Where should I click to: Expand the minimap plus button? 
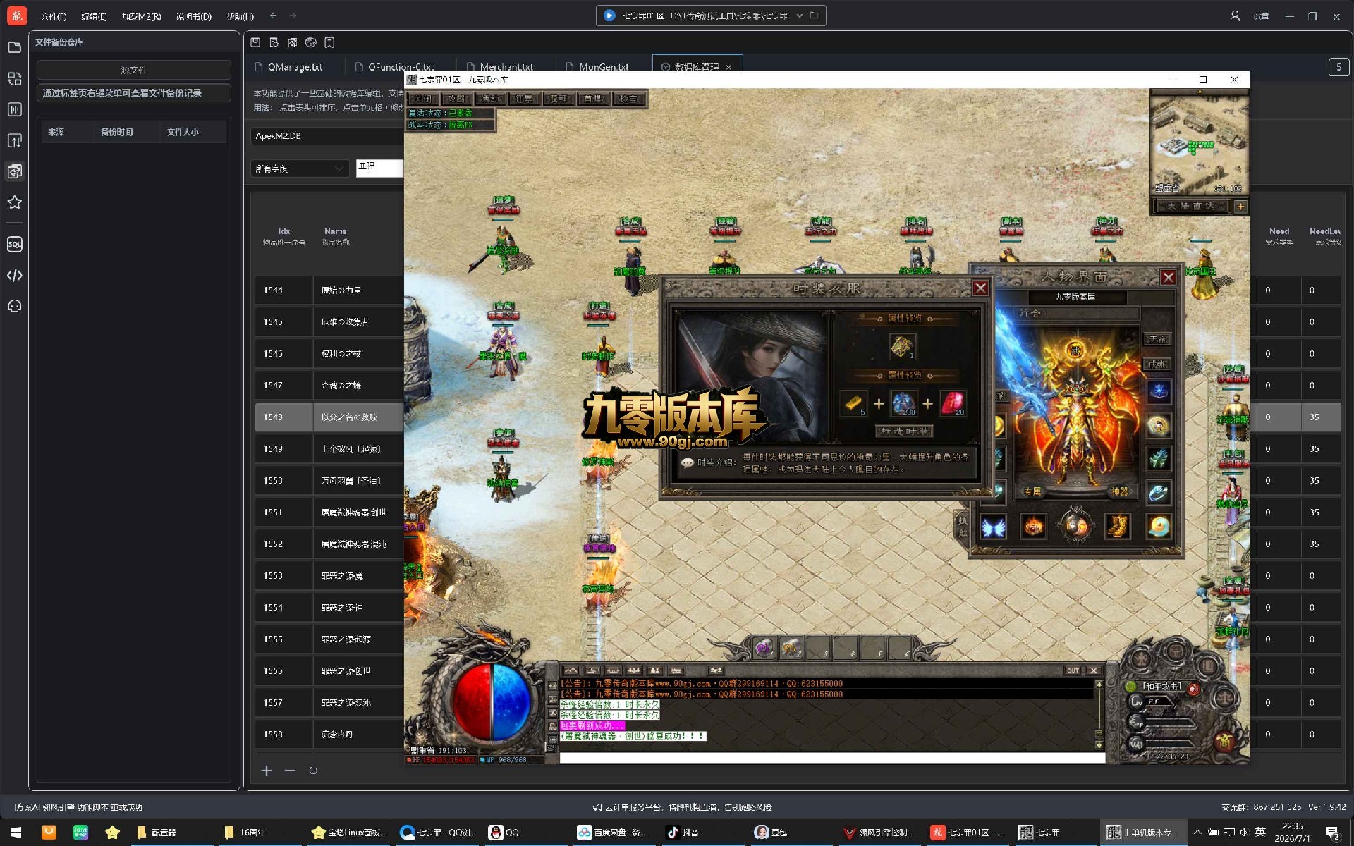click(x=1240, y=206)
